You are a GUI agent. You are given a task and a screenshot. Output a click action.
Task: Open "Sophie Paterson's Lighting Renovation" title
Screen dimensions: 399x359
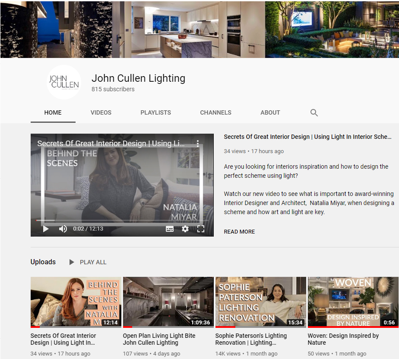pyautogui.click(x=251, y=339)
